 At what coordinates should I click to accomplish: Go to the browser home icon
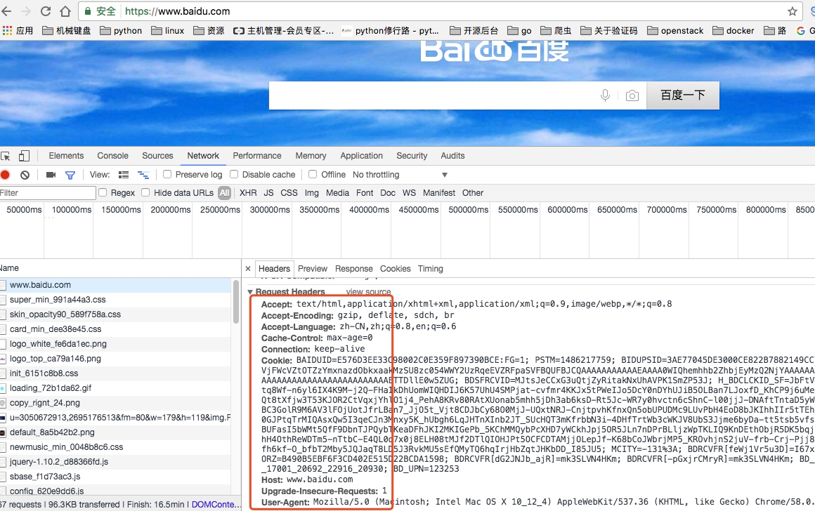point(65,11)
